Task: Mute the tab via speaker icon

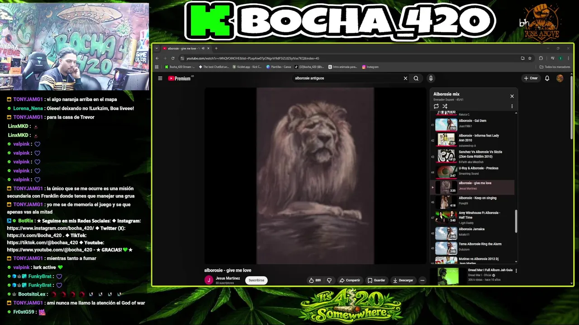Action: [203, 48]
